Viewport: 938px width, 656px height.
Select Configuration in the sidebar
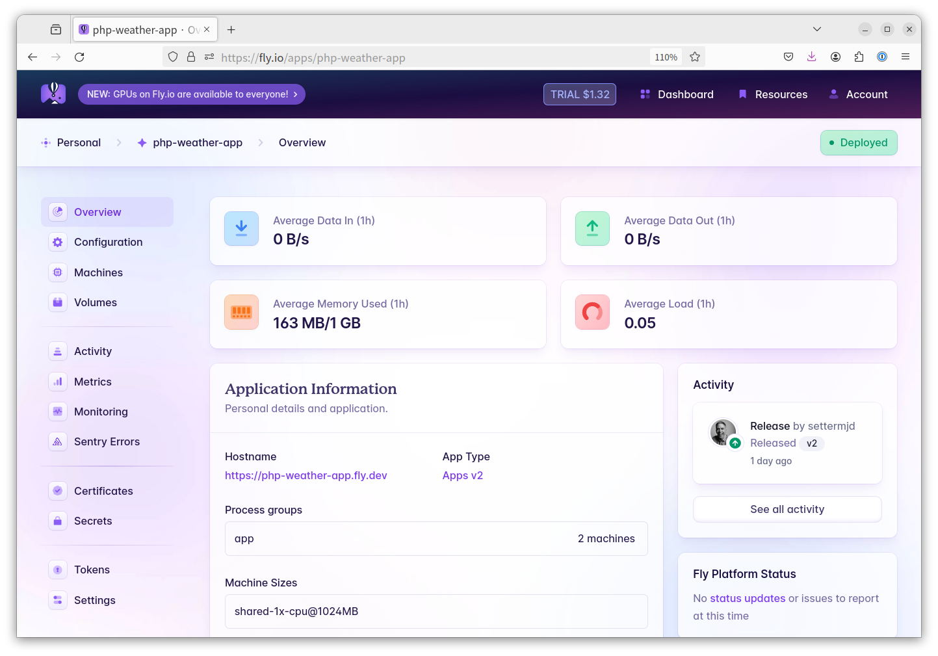107,242
